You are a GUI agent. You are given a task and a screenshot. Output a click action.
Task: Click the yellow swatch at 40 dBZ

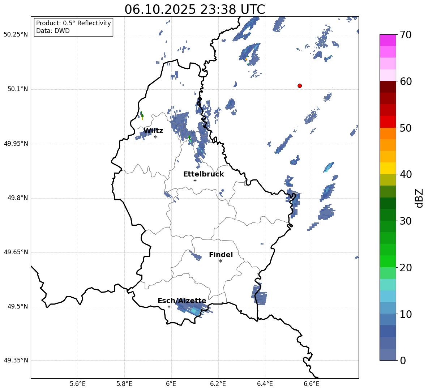(388, 168)
